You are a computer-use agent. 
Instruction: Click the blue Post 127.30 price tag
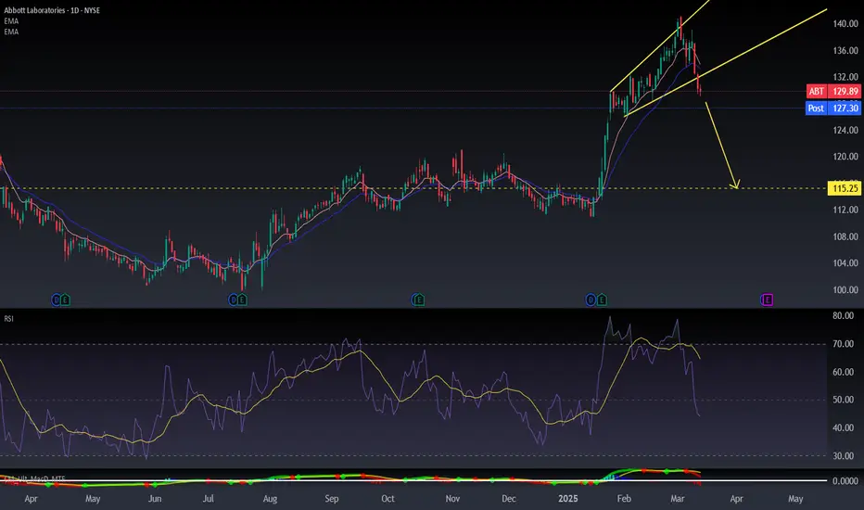833,108
